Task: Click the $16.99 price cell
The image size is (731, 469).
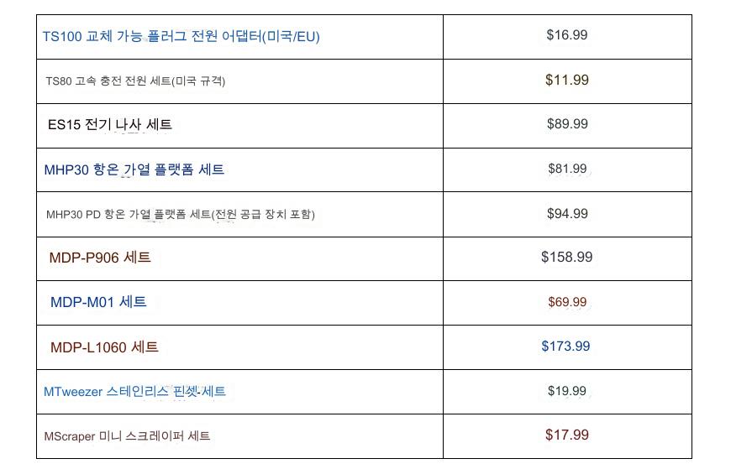Action: tap(567, 35)
